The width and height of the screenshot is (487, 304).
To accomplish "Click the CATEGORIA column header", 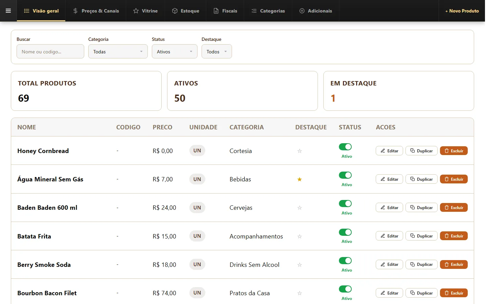I will 247,127.
